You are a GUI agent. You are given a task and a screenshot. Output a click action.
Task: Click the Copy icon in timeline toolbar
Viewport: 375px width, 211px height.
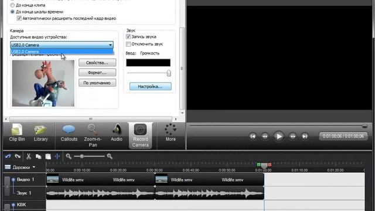(x=38, y=156)
